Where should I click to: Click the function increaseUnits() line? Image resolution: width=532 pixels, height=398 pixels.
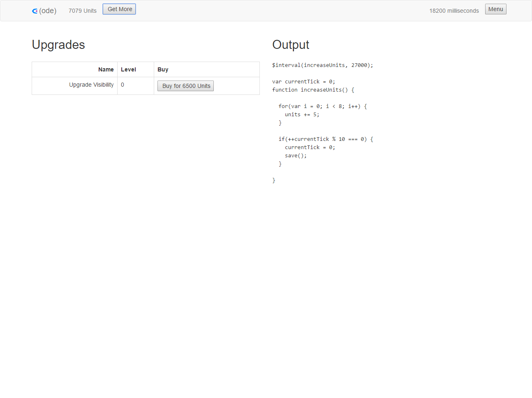coord(313,90)
